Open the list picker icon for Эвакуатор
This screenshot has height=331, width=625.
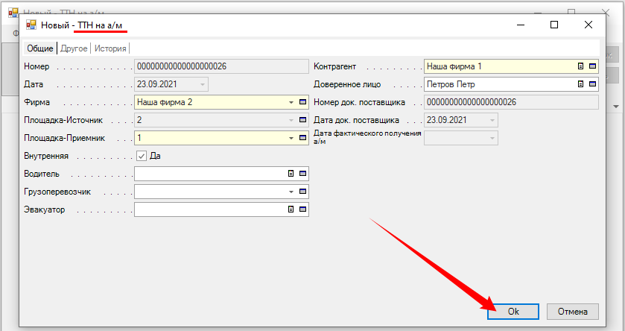291,209
